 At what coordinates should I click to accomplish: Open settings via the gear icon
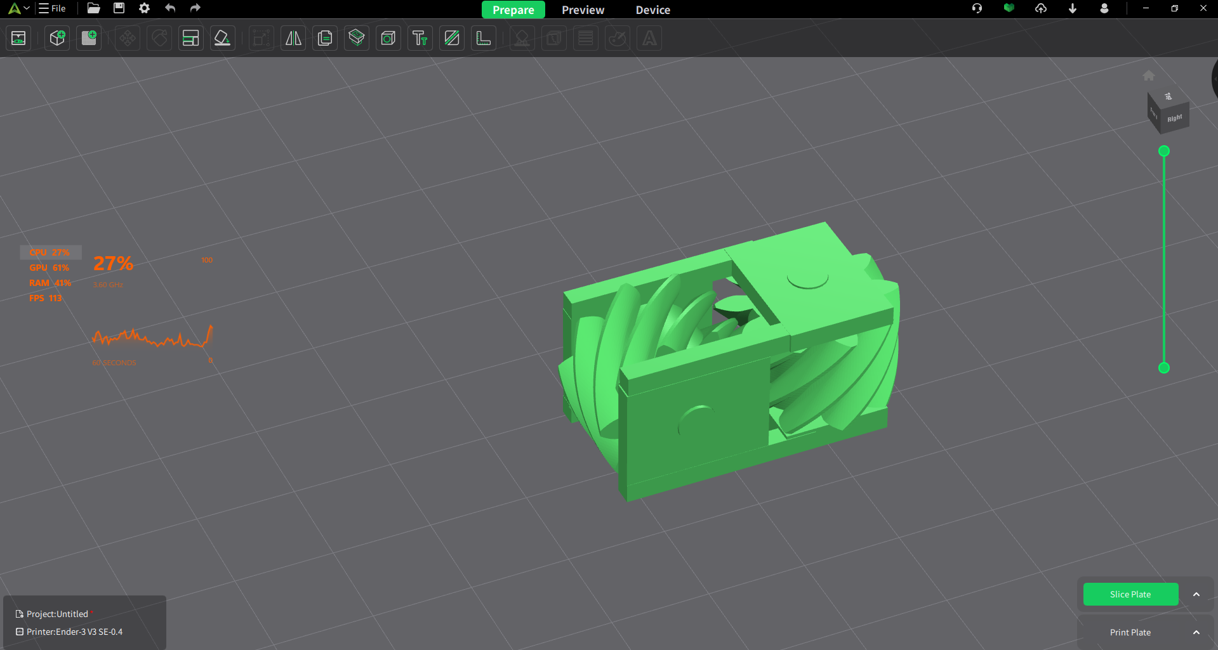click(144, 8)
